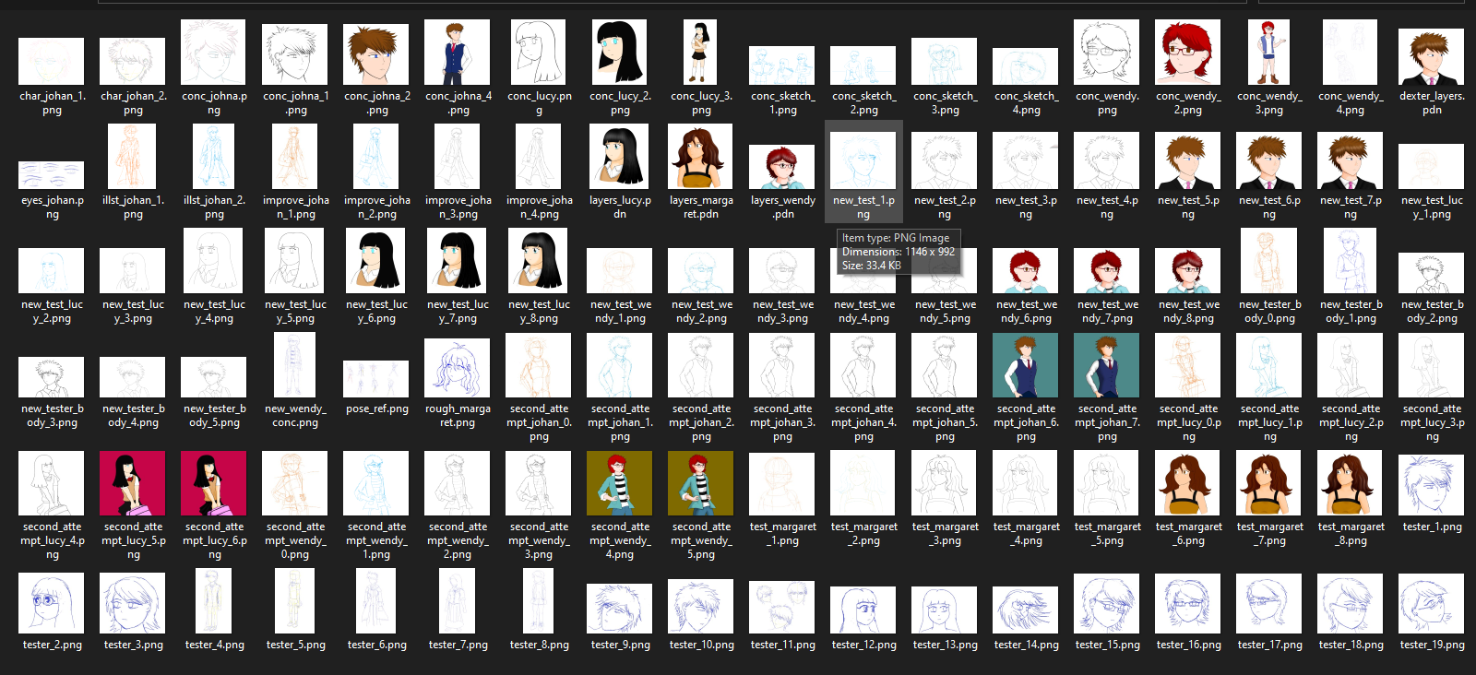Click new_test_lucy_8.png thumbnail
Image resolution: width=1476 pixels, height=675 pixels.
(x=538, y=262)
